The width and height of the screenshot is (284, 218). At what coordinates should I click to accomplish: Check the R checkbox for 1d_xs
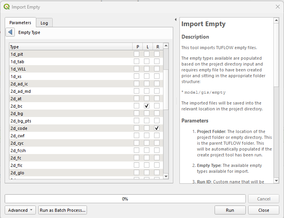pyautogui.click(x=157, y=76)
